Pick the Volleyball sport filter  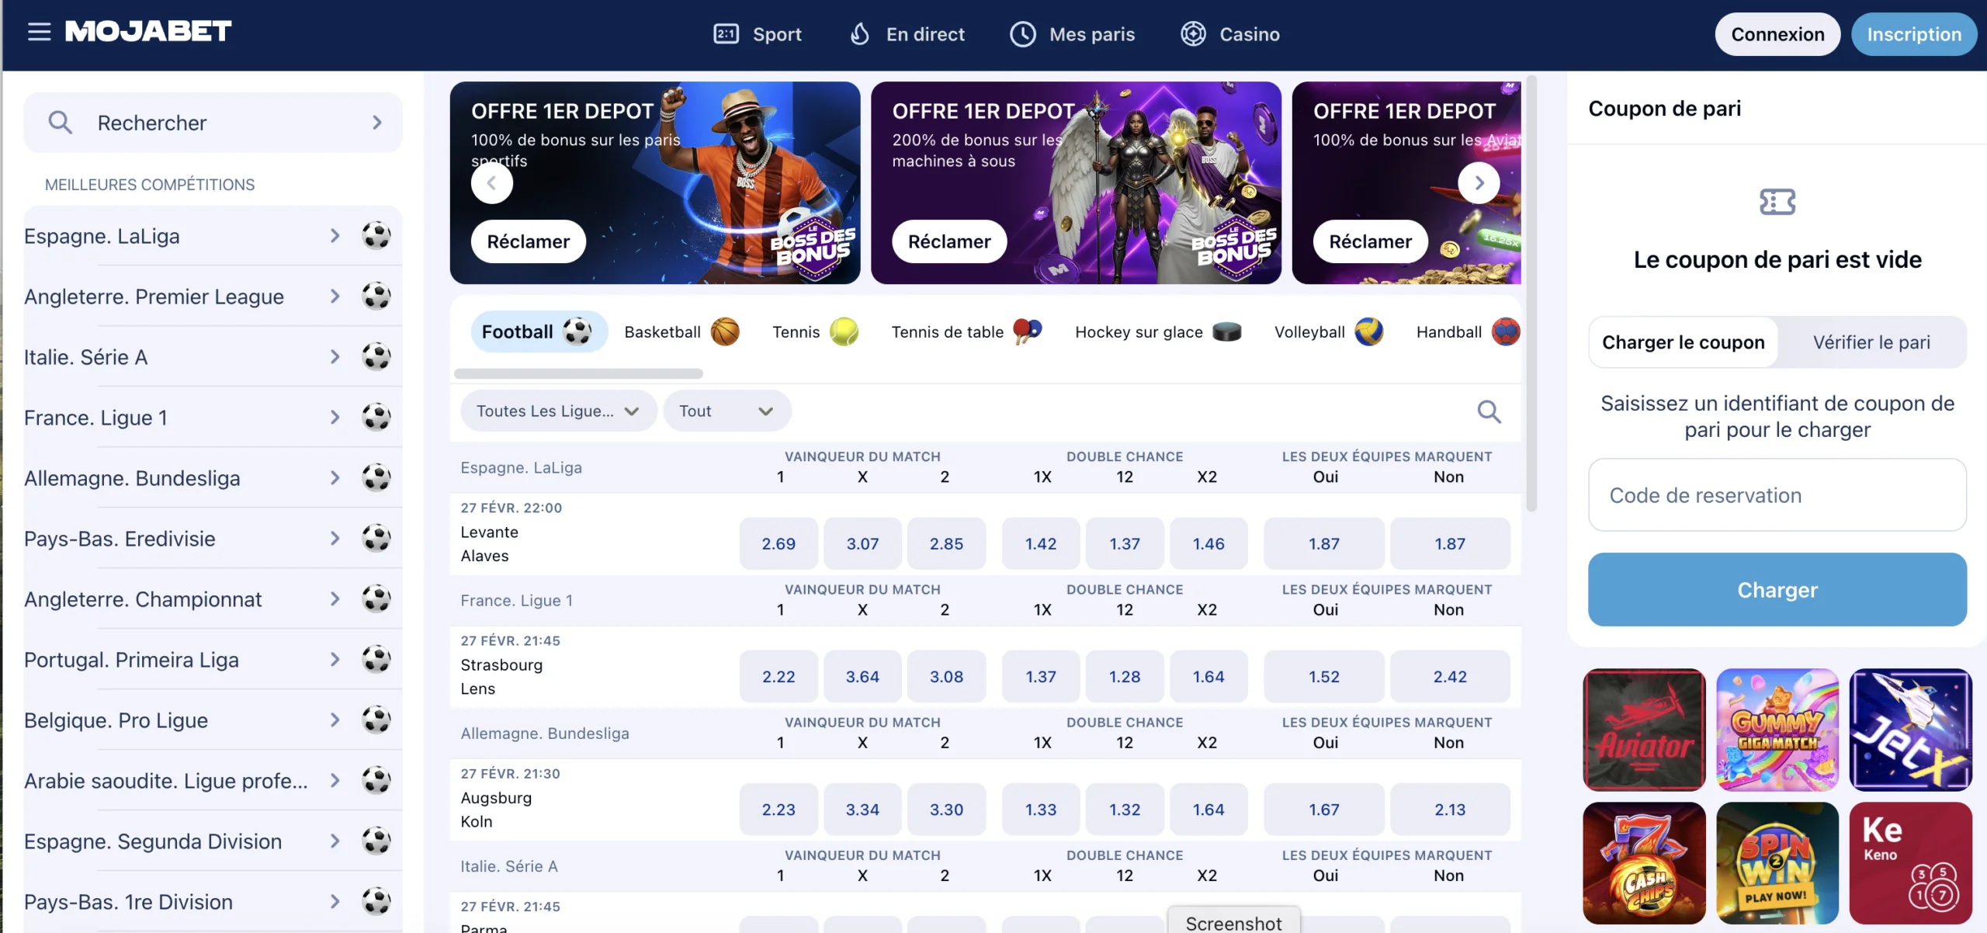point(1329,332)
